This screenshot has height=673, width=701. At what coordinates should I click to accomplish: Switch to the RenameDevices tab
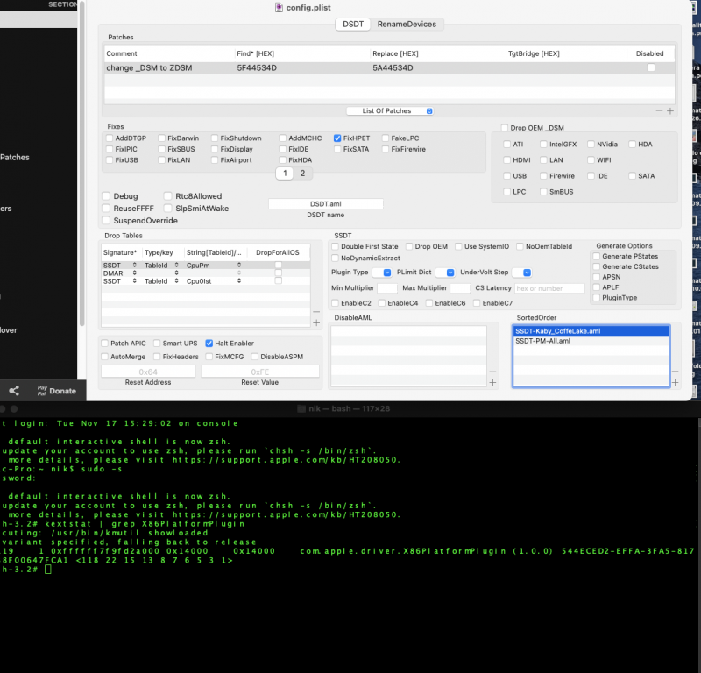[x=407, y=24]
